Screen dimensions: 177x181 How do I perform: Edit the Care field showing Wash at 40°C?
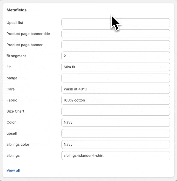[x=115, y=89]
